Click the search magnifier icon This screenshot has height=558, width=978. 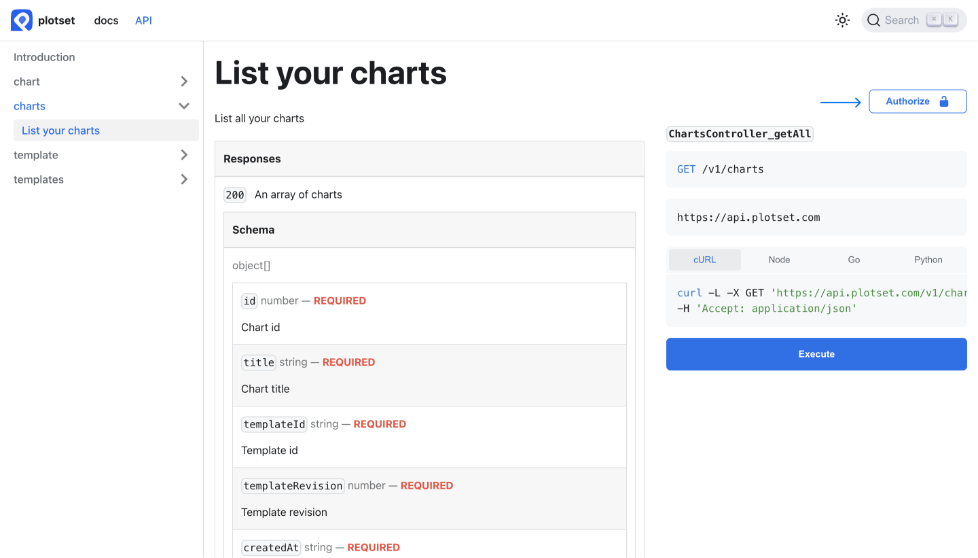click(873, 20)
